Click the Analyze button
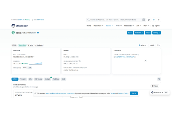The width and height of the screenshot is (172, 115). tap(155, 86)
